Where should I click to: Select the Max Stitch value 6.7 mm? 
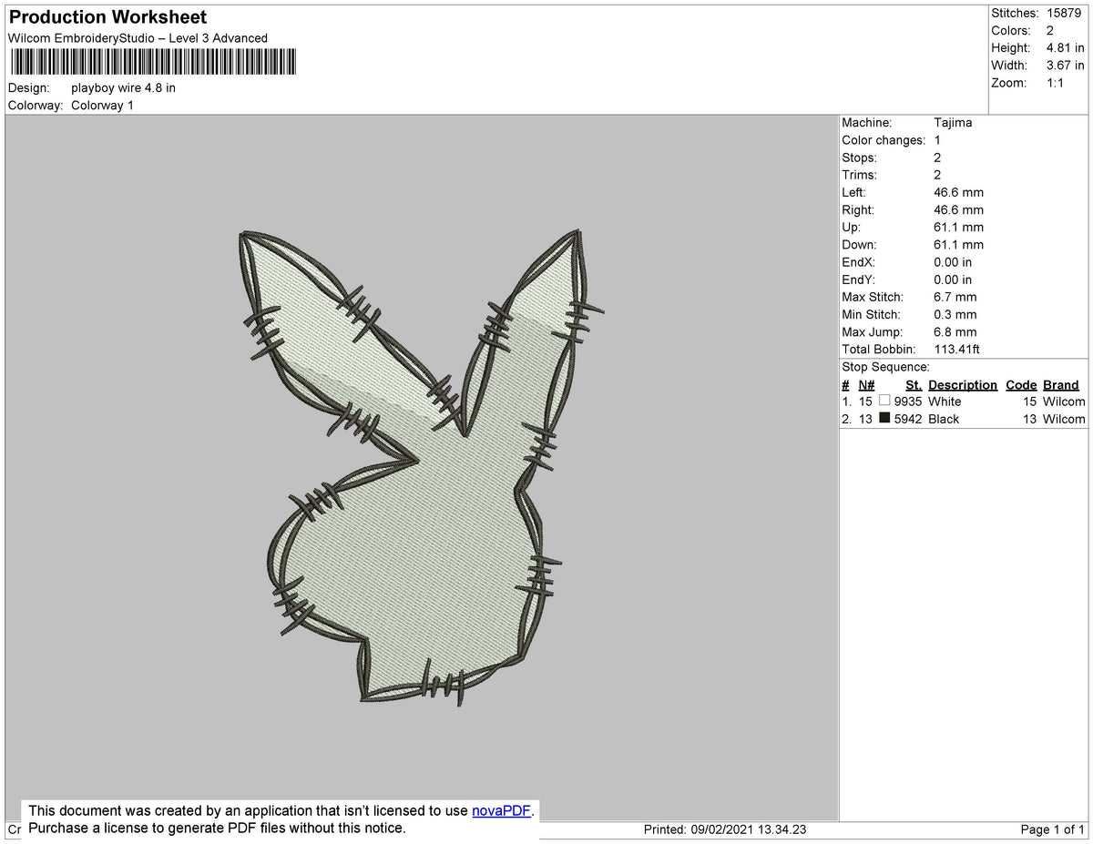coord(955,297)
